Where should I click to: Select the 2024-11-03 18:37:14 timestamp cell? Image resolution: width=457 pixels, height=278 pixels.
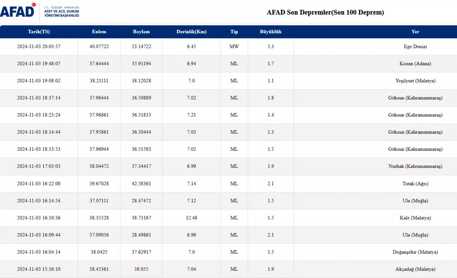[39, 98]
